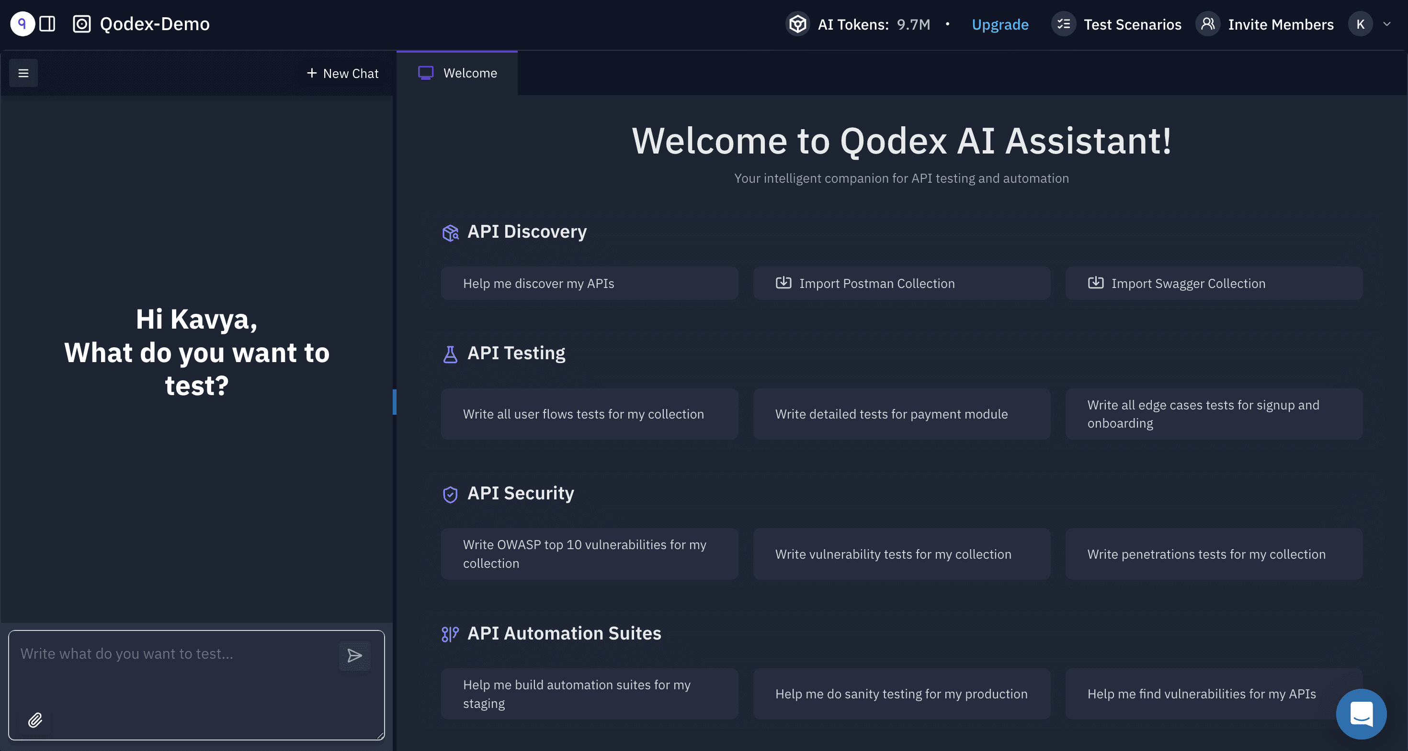Image resolution: width=1408 pixels, height=751 pixels.
Task: Click the Qodex logo icon
Action: [x=23, y=24]
